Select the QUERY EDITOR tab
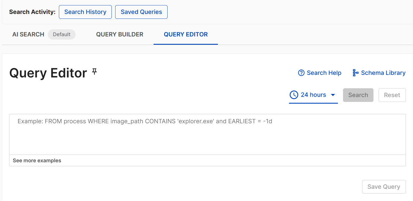413x201 pixels. [186, 34]
